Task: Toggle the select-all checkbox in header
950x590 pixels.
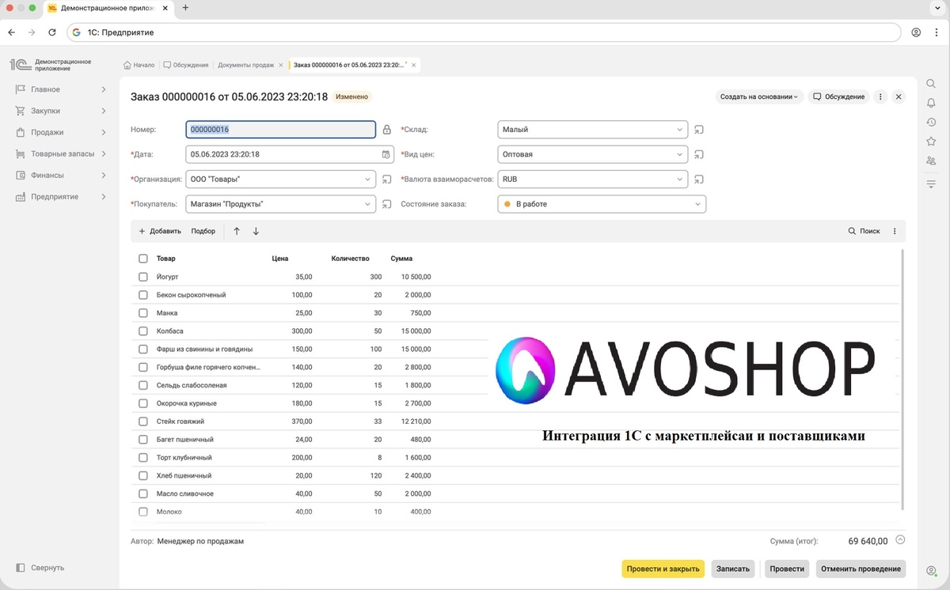Action: [x=143, y=259]
